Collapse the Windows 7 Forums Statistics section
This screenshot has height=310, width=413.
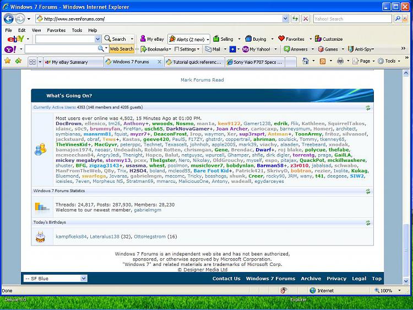tap(368, 191)
